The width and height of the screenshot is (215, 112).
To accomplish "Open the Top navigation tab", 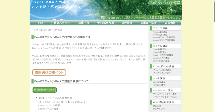I will click(x=41, y=23).
